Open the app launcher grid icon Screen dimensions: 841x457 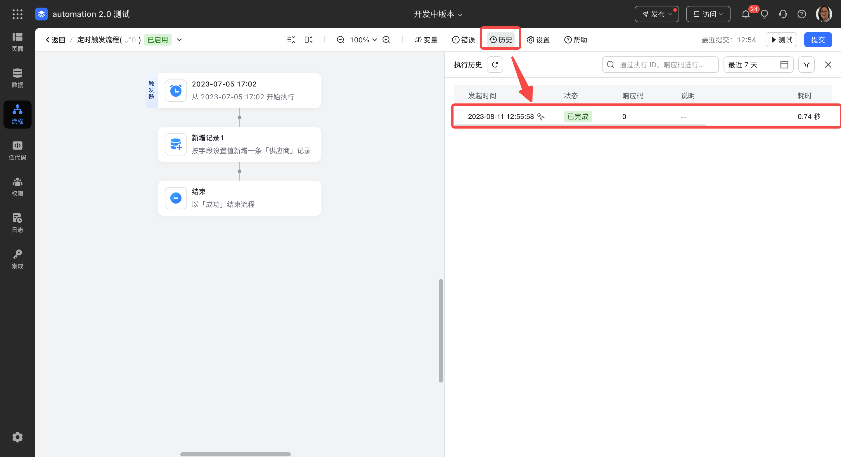[17, 14]
